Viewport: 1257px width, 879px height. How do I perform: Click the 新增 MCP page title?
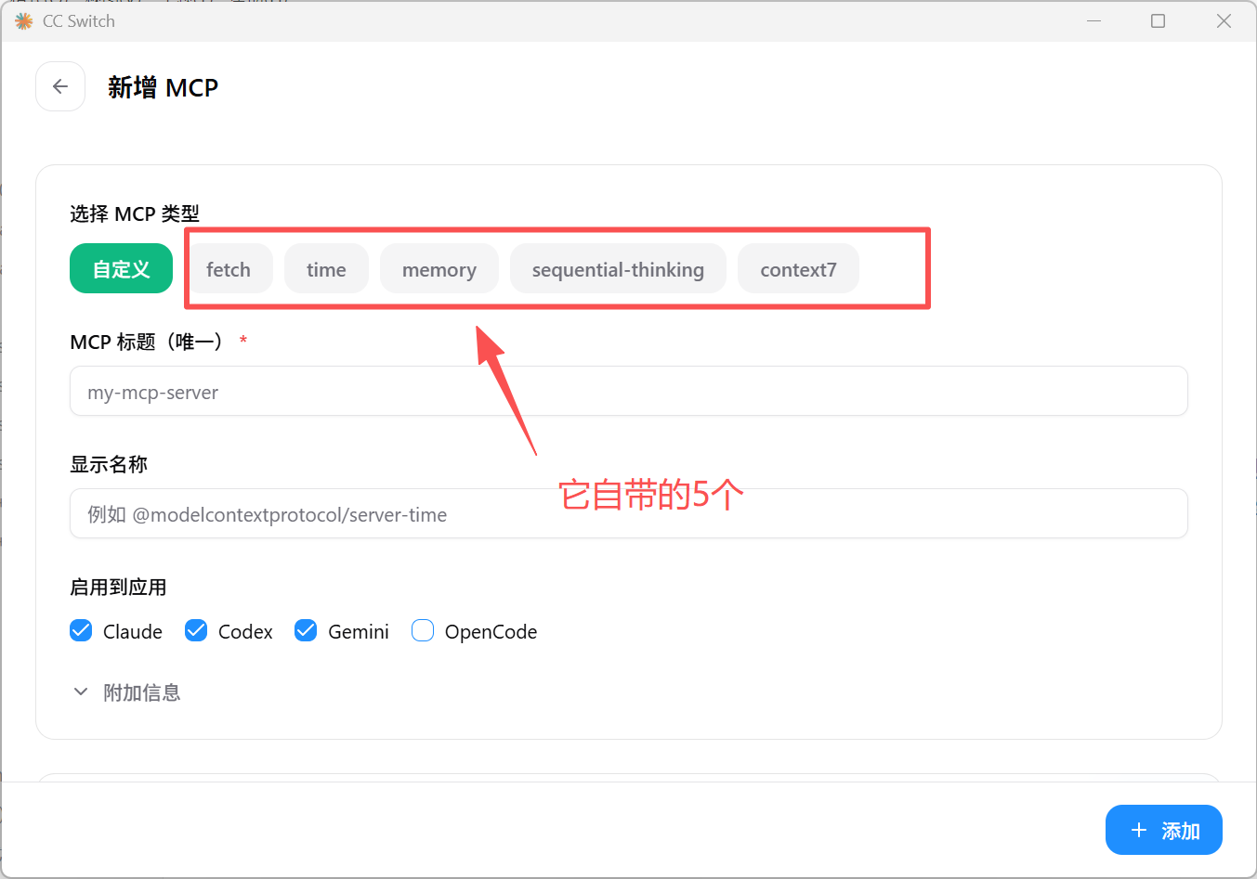coord(163,87)
